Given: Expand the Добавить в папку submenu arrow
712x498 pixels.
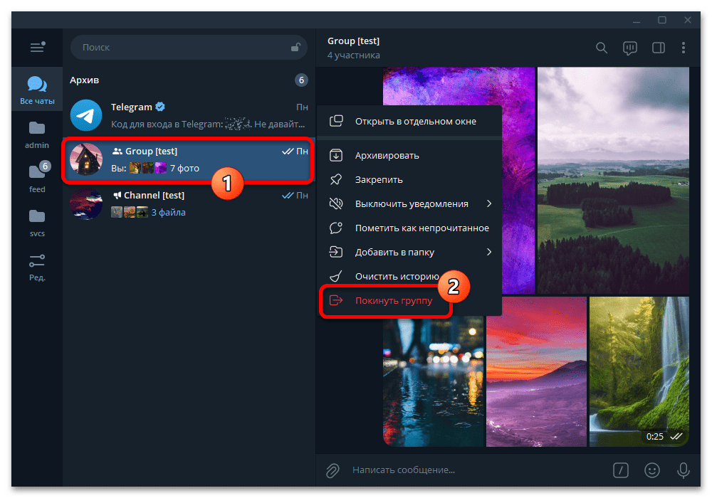Looking at the screenshot, I should pyautogui.click(x=489, y=252).
